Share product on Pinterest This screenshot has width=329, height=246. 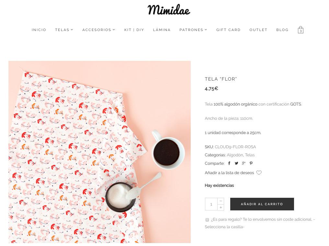click(251, 163)
